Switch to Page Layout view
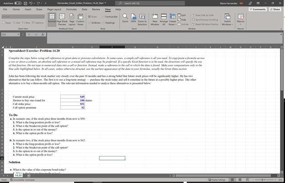The image size is (285, 183). click(72, 20)
